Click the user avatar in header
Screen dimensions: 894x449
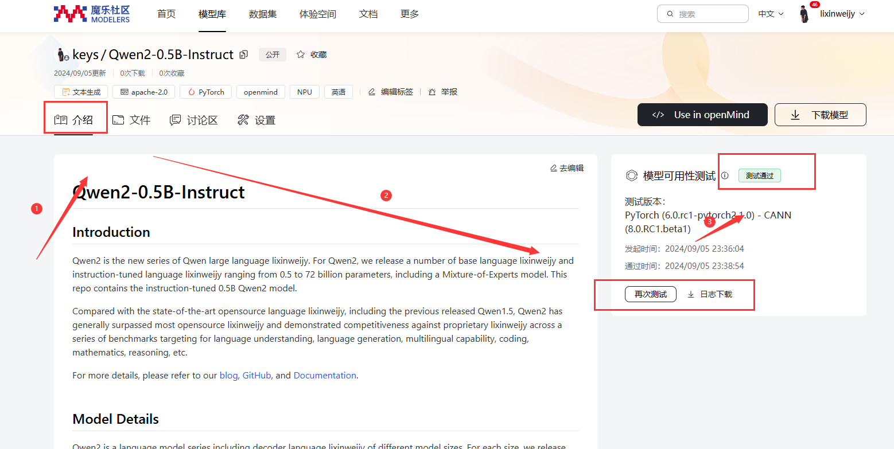804,14
